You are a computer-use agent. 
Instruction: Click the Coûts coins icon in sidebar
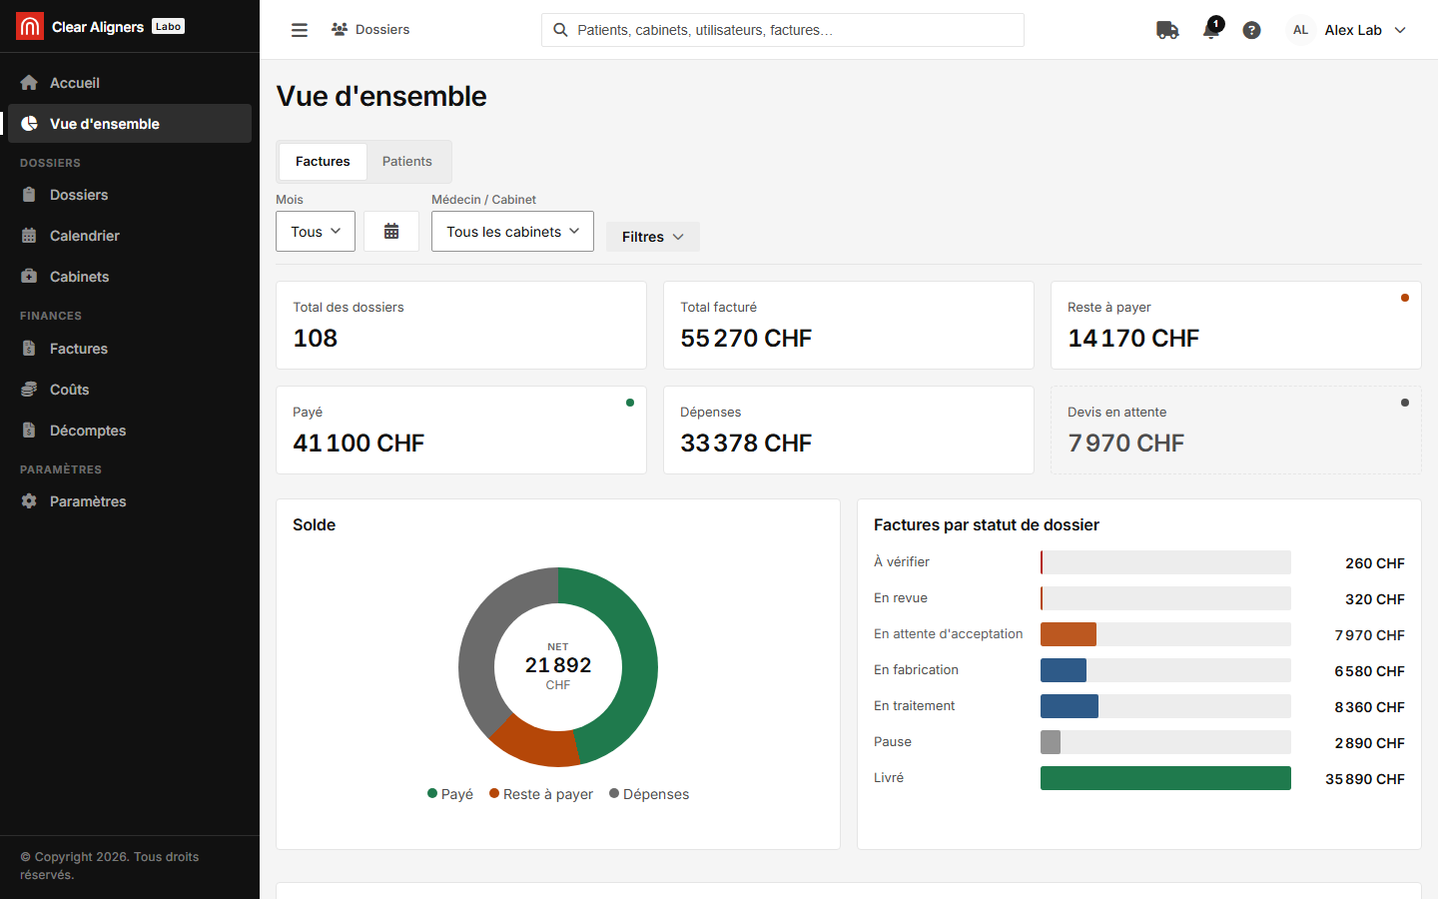29,390
